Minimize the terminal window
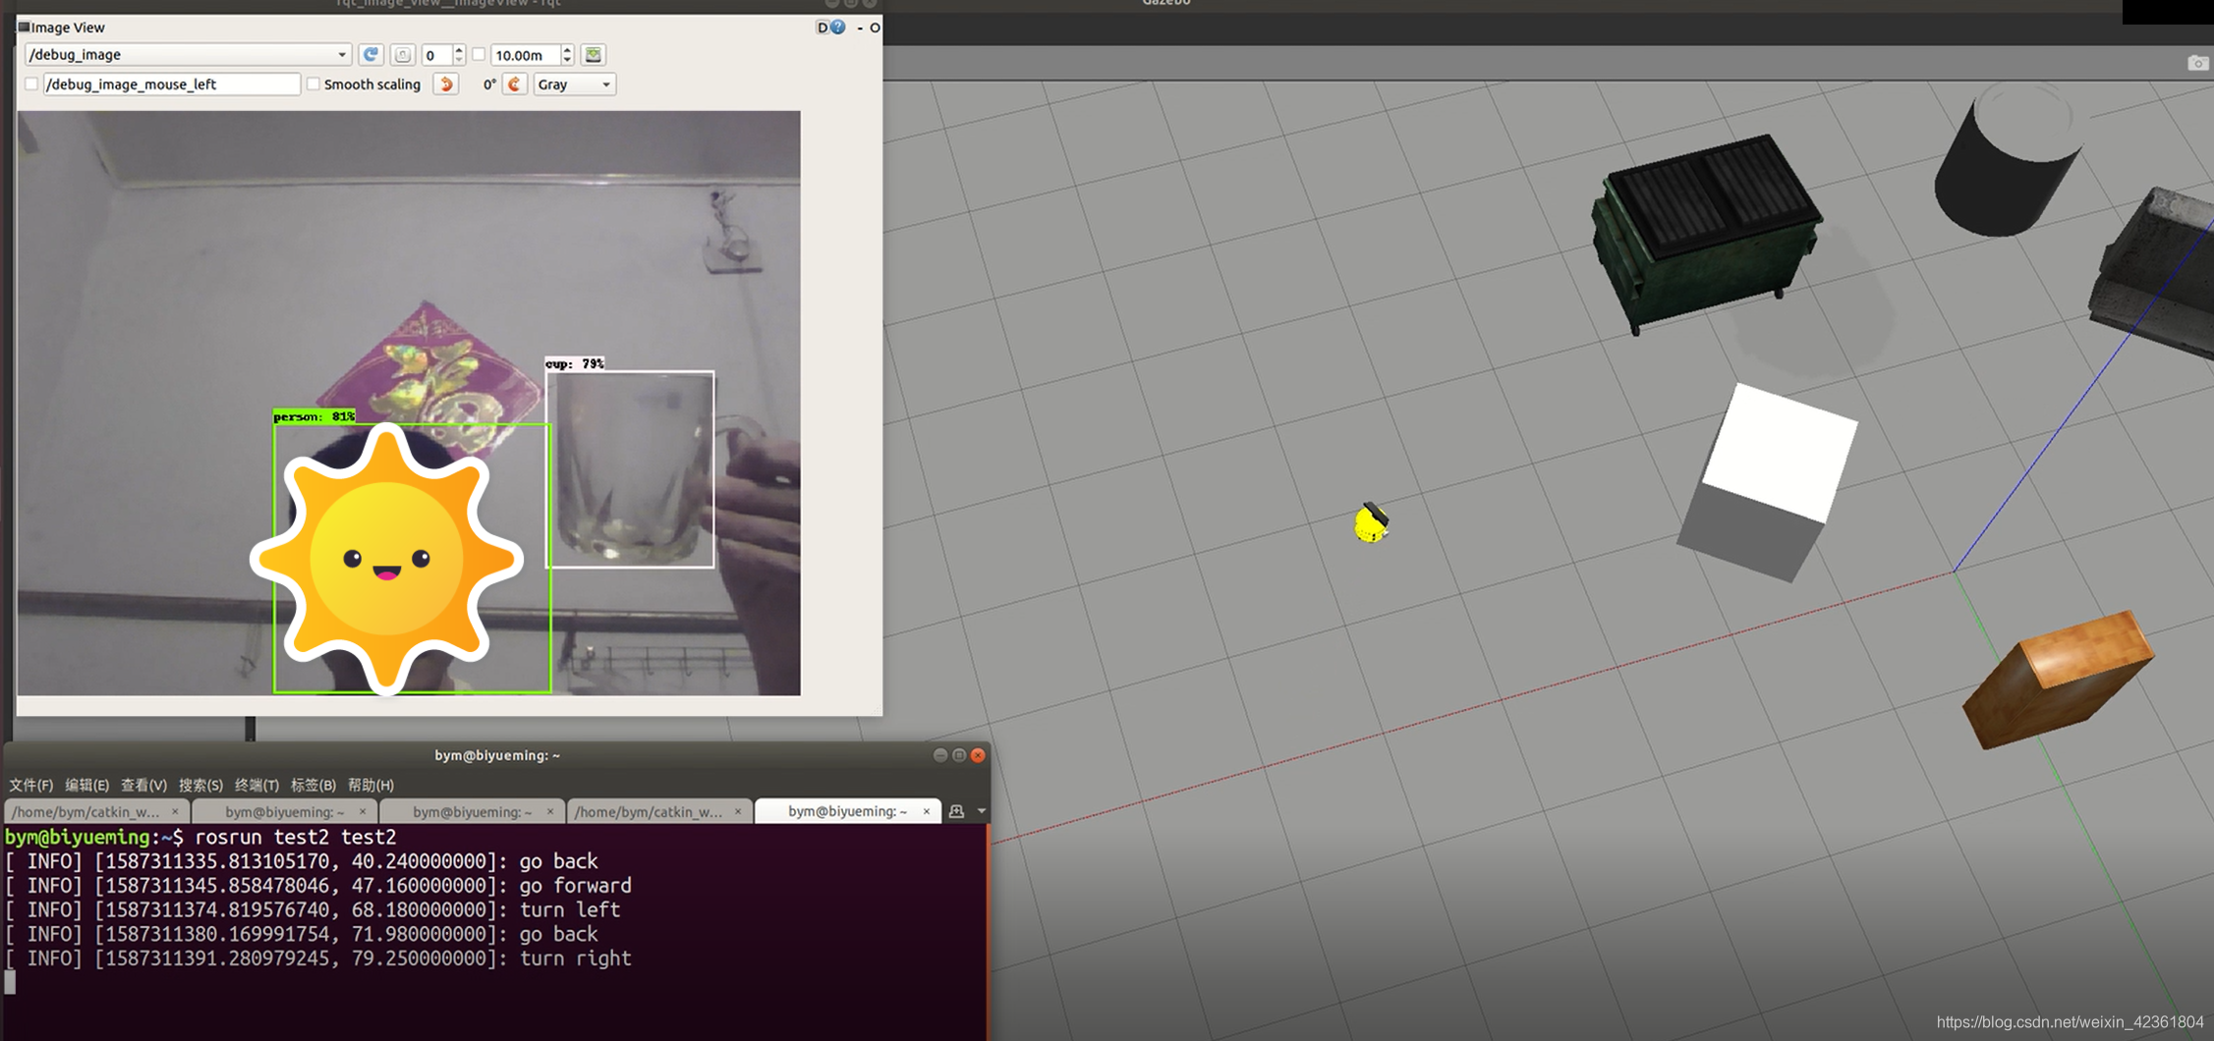 pos(940,755)
